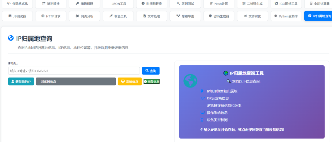The width and height of the screenshot is (332, 142).
Task: Click the 支持以下信息查询 subtitle text
Action: point(246,81)
